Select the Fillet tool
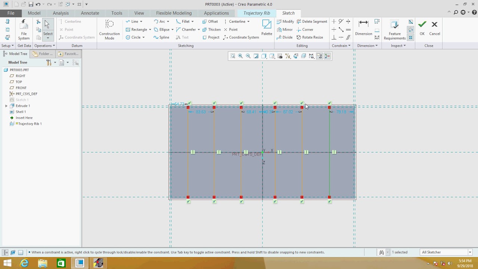 tap(183, 22)
